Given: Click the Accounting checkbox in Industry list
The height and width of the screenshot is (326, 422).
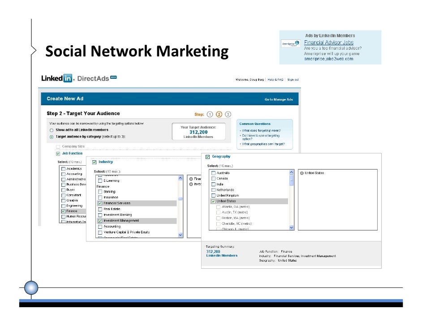Looking at the screenshot, I should point(100,227).
